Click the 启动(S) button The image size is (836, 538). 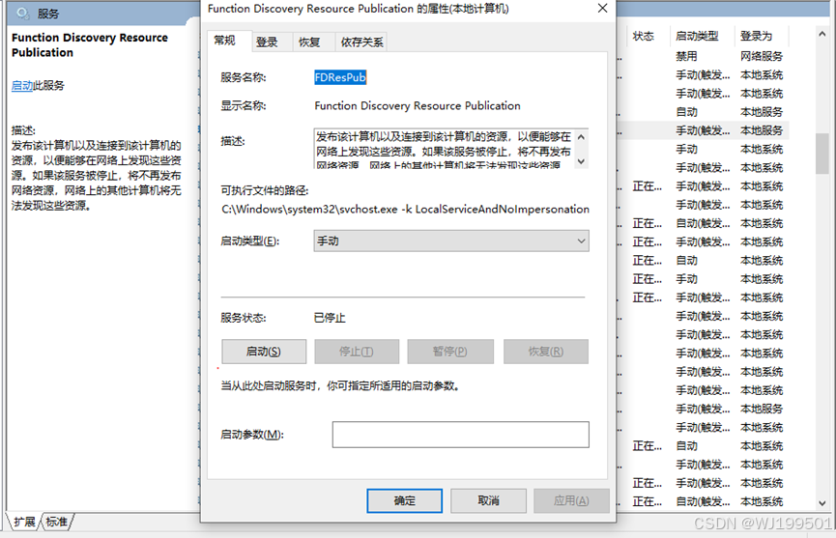coord(264,352)
